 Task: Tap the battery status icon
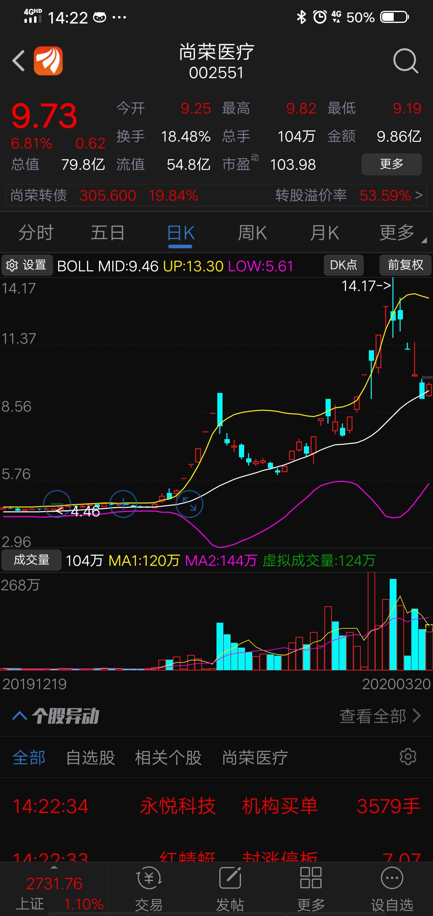[395, 17]
